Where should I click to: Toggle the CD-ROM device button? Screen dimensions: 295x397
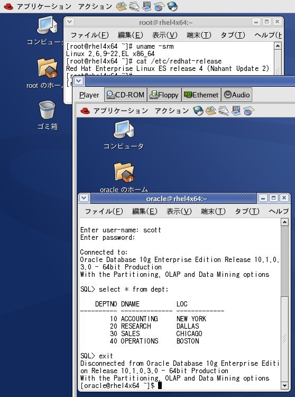125,95
